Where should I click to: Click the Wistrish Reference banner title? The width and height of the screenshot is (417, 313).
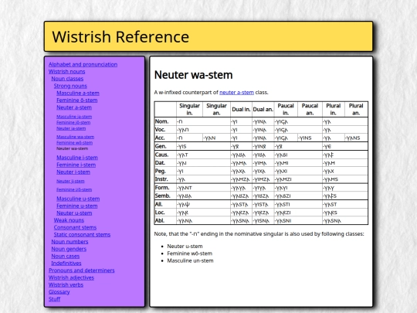pos(120,37)
